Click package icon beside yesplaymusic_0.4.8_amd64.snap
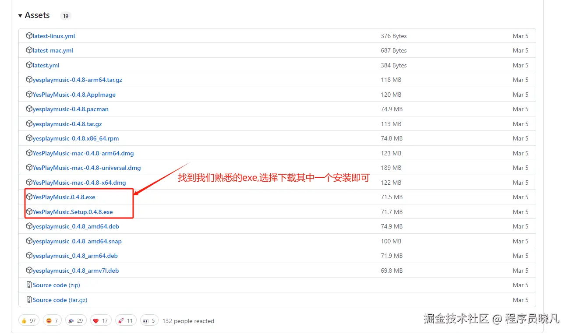Viewport: 569px width, 334px height. point(29,241)
